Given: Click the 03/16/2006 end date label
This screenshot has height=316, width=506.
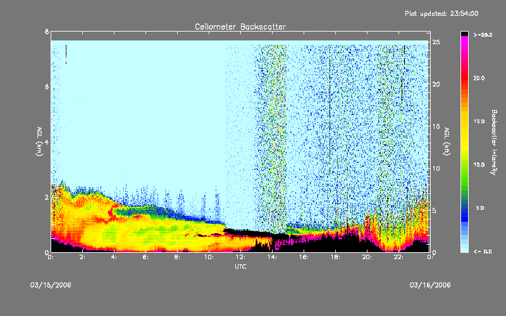Looking at the screenshot, I should point(429,285).
